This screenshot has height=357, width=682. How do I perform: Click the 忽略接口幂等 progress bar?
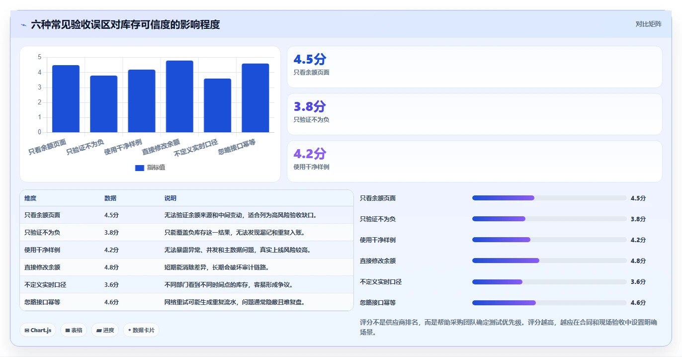tap(549, 302)
